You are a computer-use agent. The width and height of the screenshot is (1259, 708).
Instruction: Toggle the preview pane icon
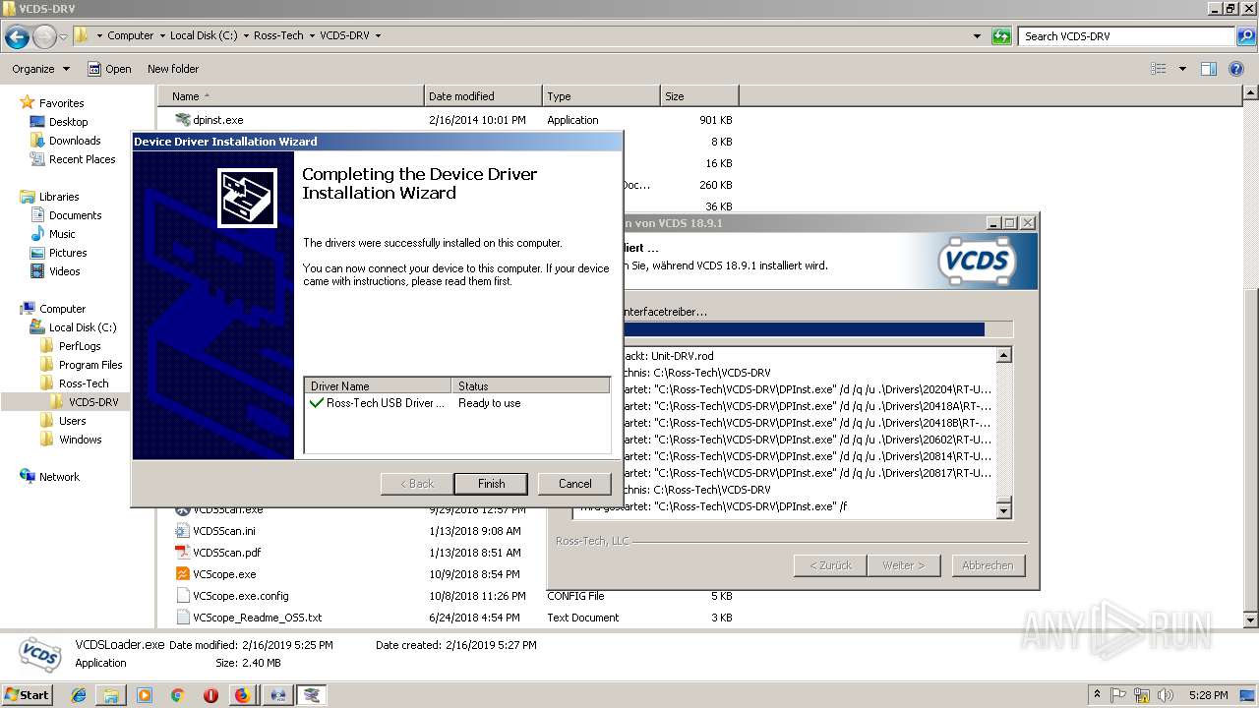pos(1209,69)
